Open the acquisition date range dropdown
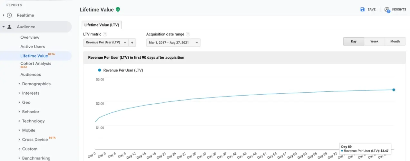410x161 pixels. [173, 43]
